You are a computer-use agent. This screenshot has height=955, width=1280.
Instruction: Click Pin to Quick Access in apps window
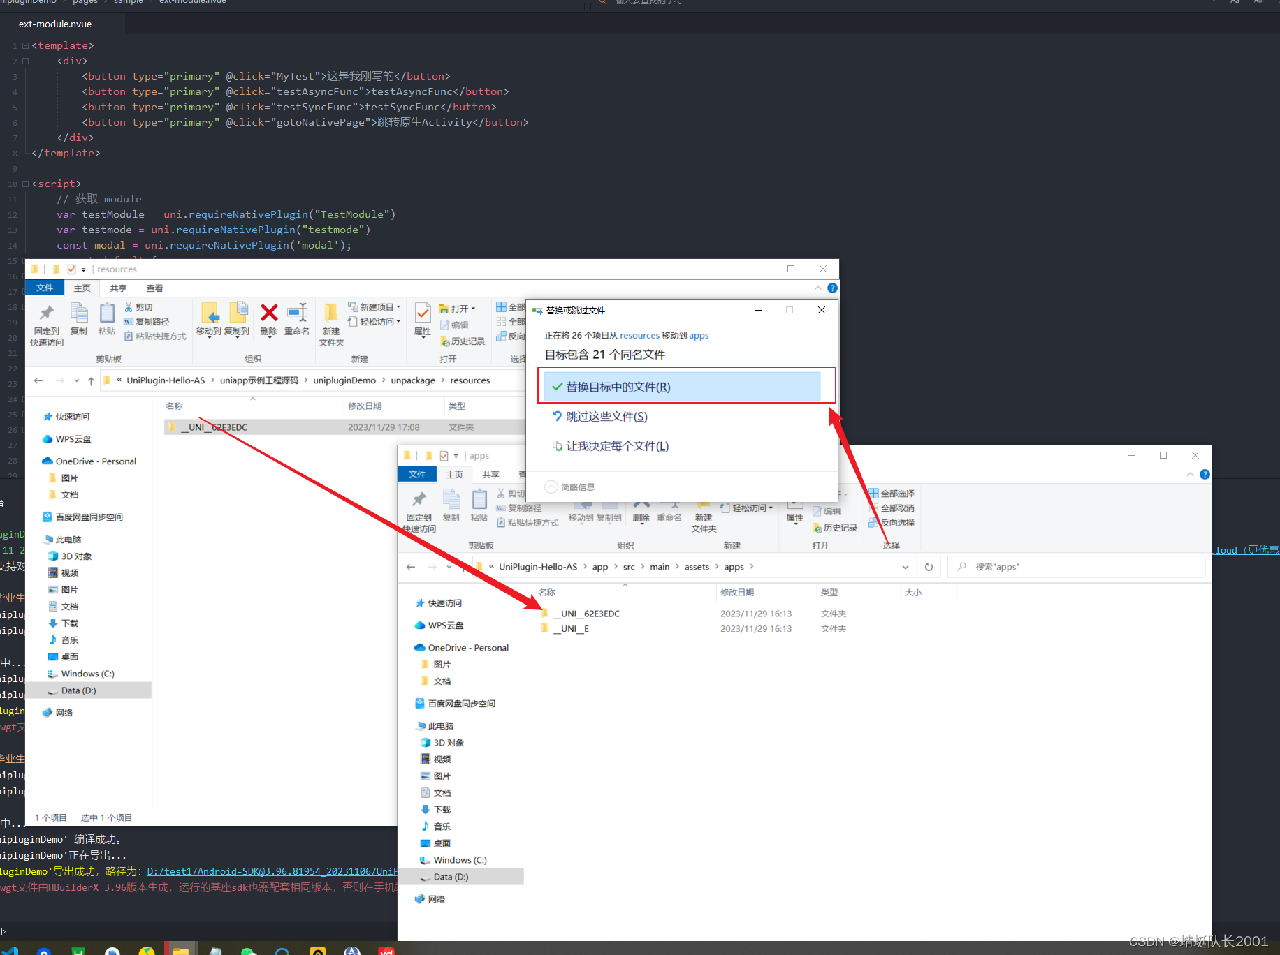pyautogui.click(x=419, y=511)
